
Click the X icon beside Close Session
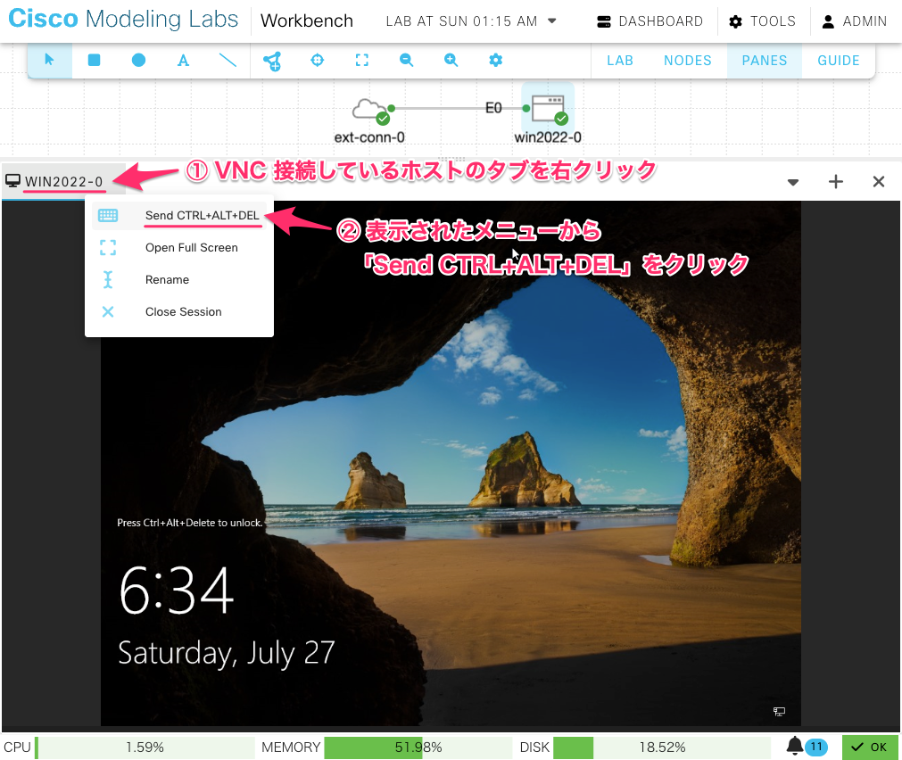[x=108, y=312]
